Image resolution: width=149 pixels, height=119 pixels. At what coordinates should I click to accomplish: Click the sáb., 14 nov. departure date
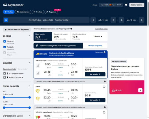pyautogui.click(x=103, y=20)
